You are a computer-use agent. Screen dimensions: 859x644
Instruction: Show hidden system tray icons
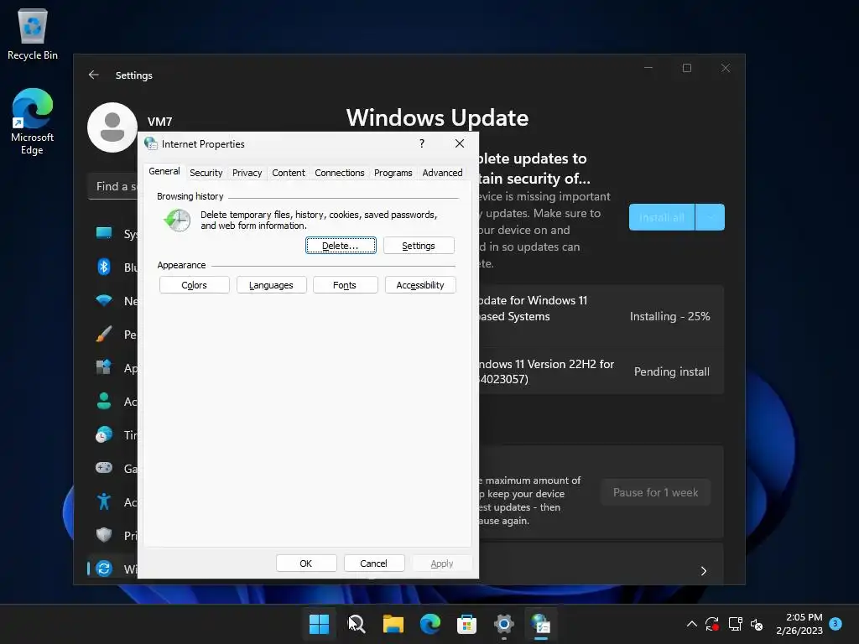(691, 624)
